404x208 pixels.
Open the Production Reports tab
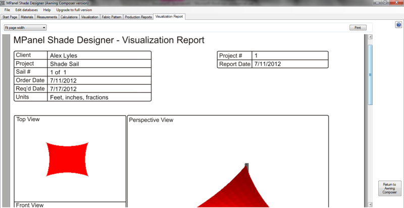click(138, 17)
